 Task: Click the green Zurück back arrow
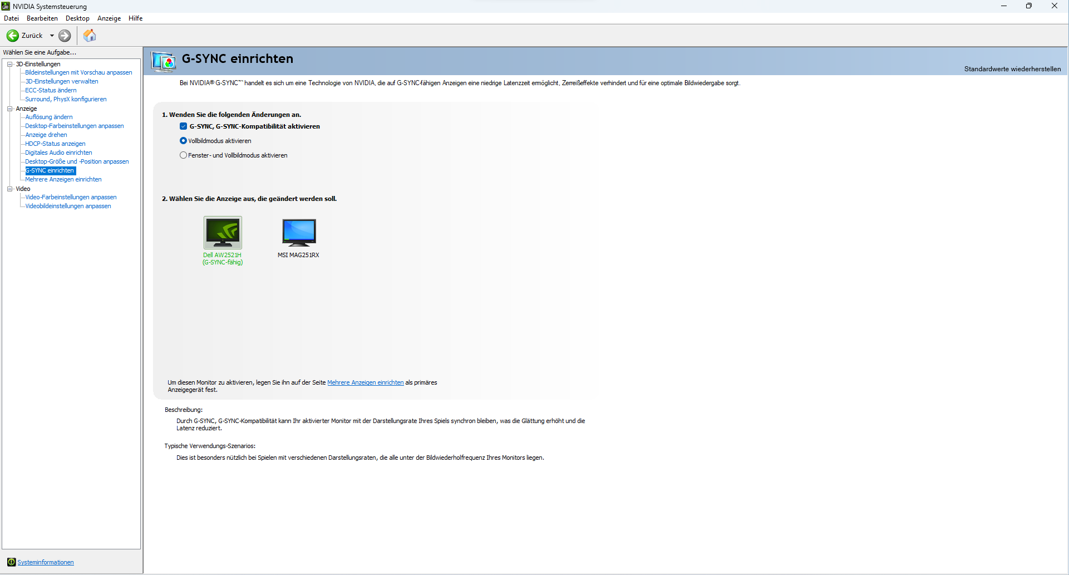(12, 36)
